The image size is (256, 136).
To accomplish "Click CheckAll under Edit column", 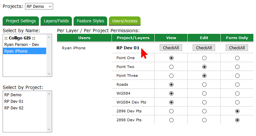I will 204,48.
